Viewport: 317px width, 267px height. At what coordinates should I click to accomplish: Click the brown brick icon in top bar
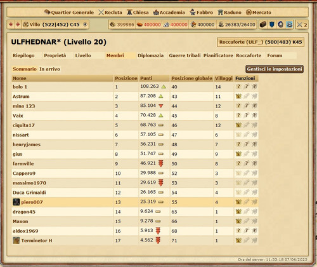click(263, 25)
